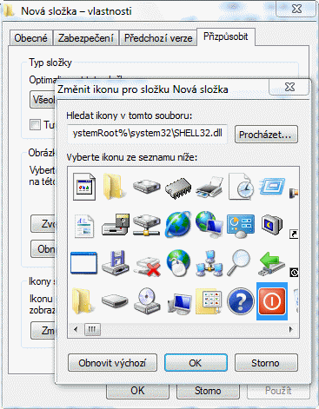
Task: Click Storno in the change icon dialog
Action: [x=266, y=362]
